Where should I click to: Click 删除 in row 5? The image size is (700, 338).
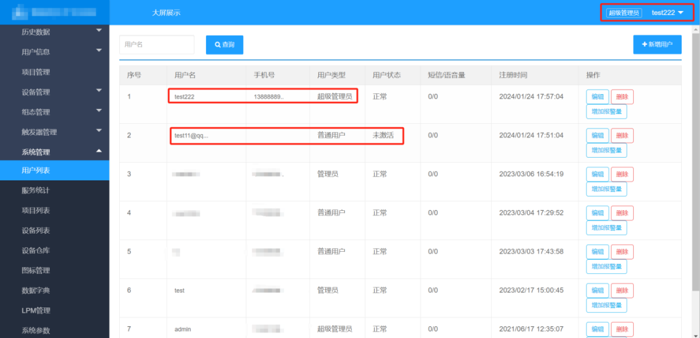coord(622,252)
